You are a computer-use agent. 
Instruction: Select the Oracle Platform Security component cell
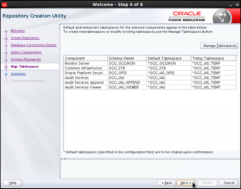point(86,73)
